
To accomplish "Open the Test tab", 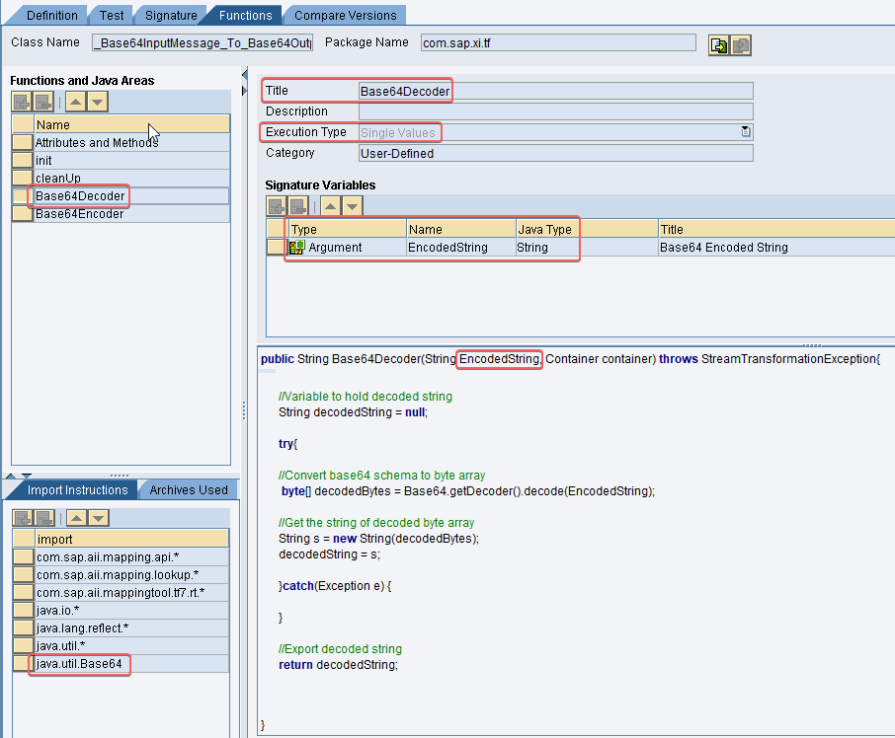I will click(x=112, y=16).
